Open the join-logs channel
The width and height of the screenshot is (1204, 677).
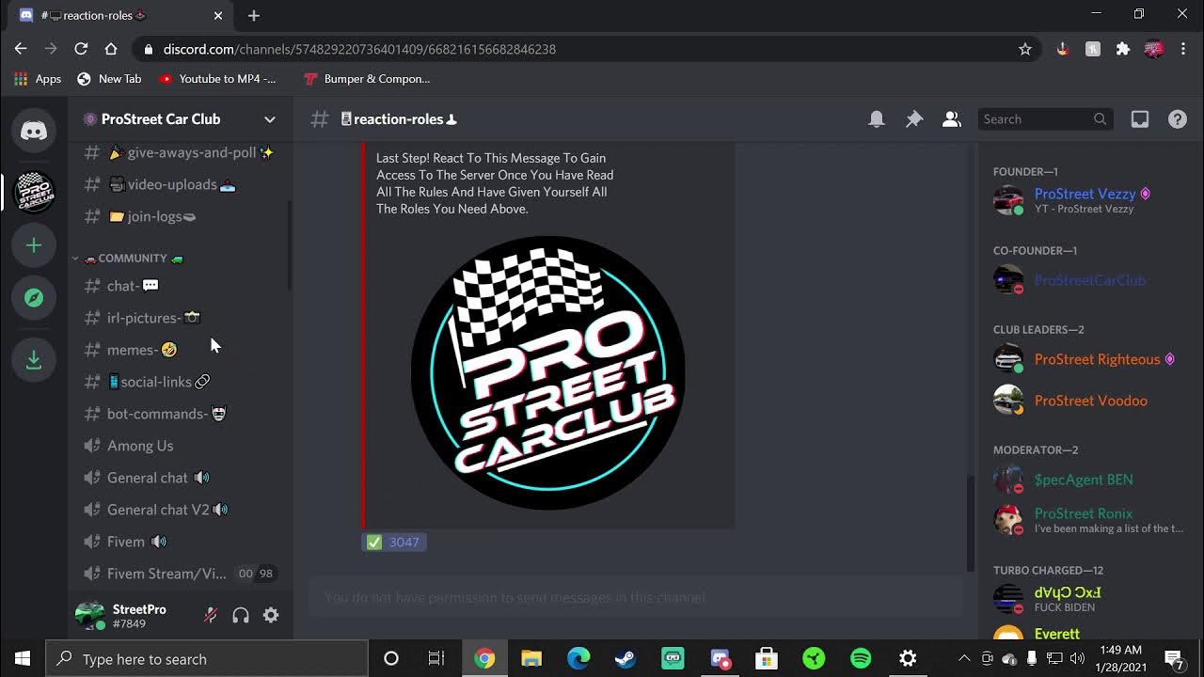tap(180, 216)
